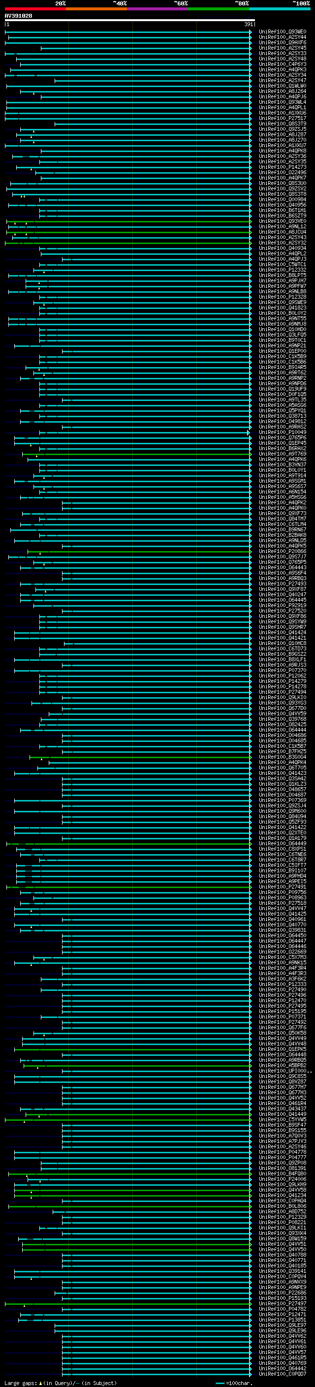Select hit label UniRef100_Q41234
The image size is (315, 1387).
[x=283, y=1195]
